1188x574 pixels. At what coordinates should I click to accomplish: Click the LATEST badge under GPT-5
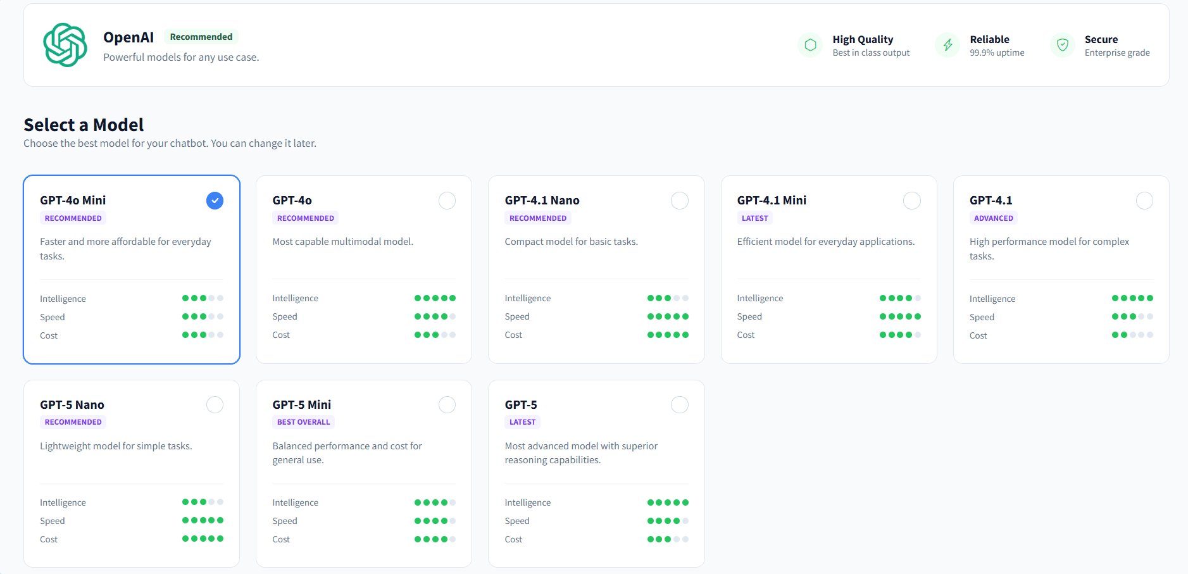(x=523, y=422)
